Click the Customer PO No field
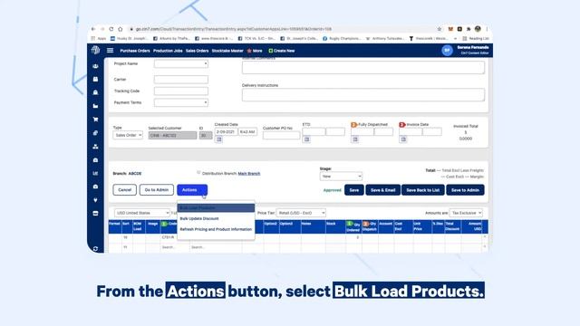580x326 pixels. 281,135
